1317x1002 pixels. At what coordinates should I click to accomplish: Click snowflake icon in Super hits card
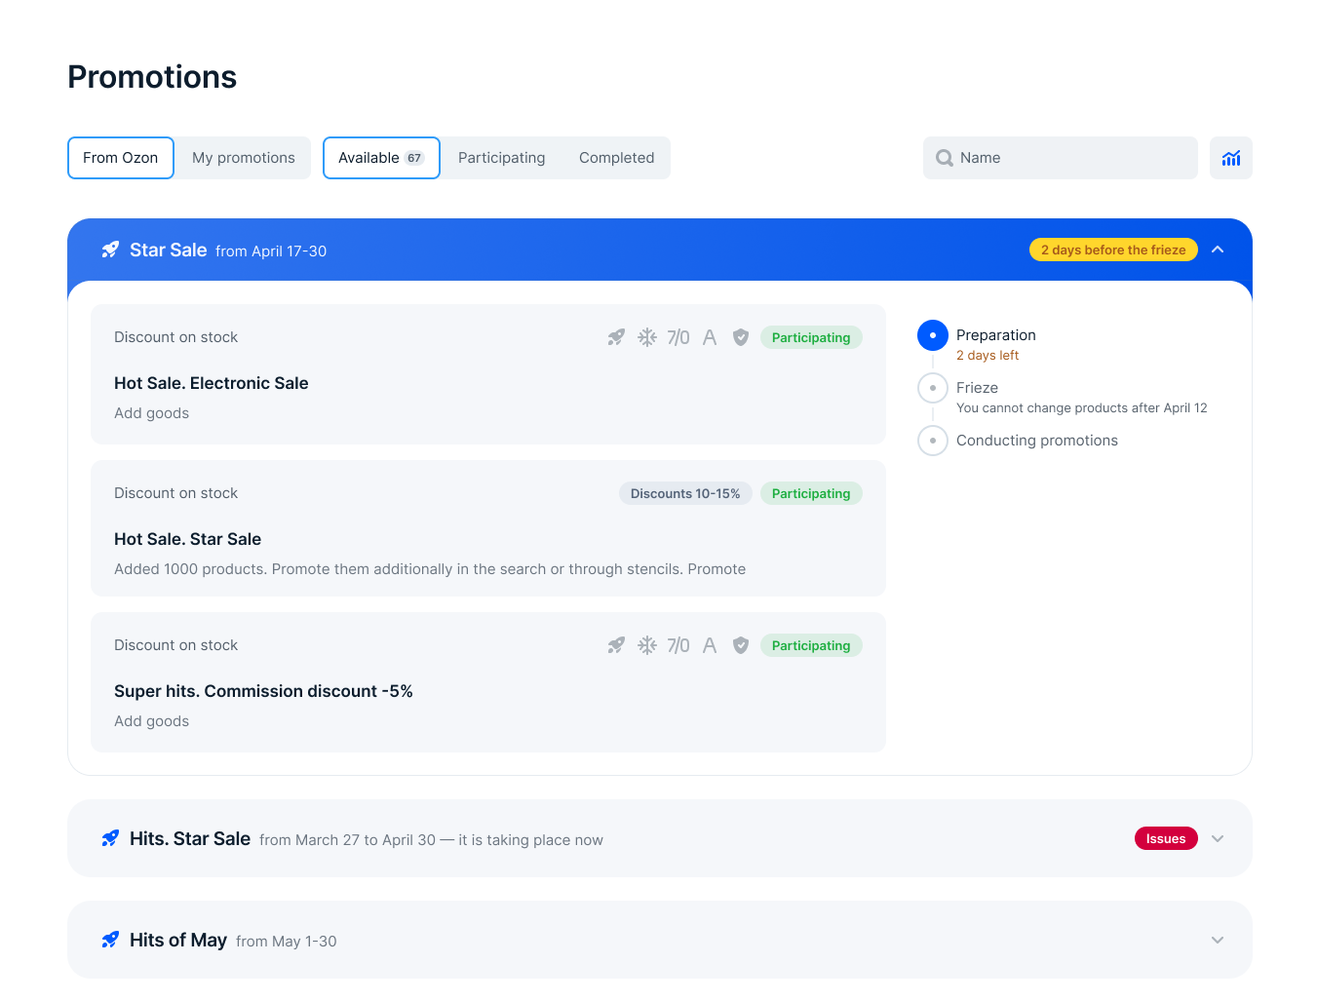(647, 645)
